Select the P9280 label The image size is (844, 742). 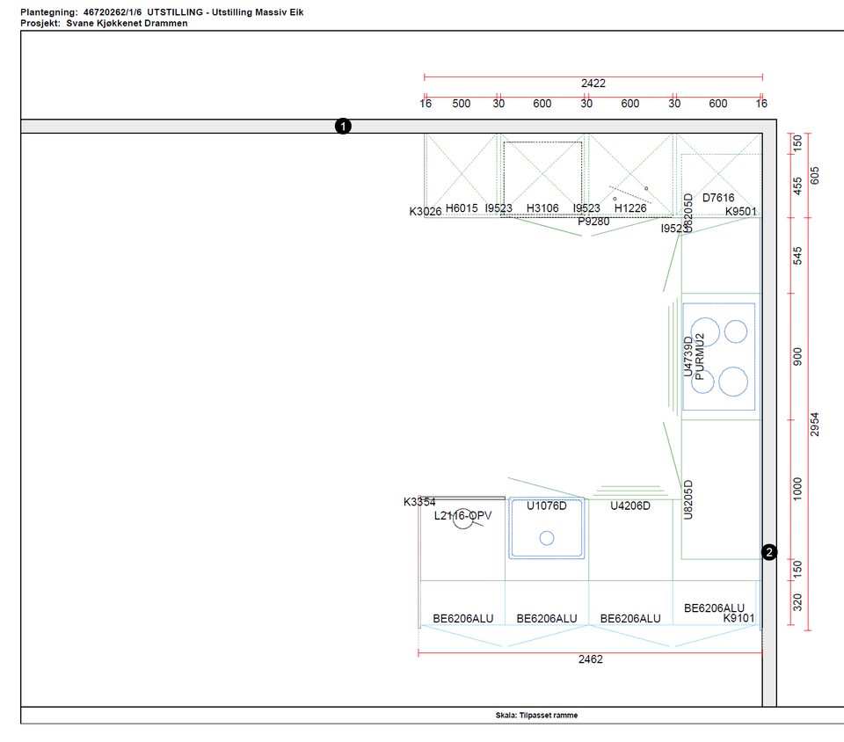593,222
